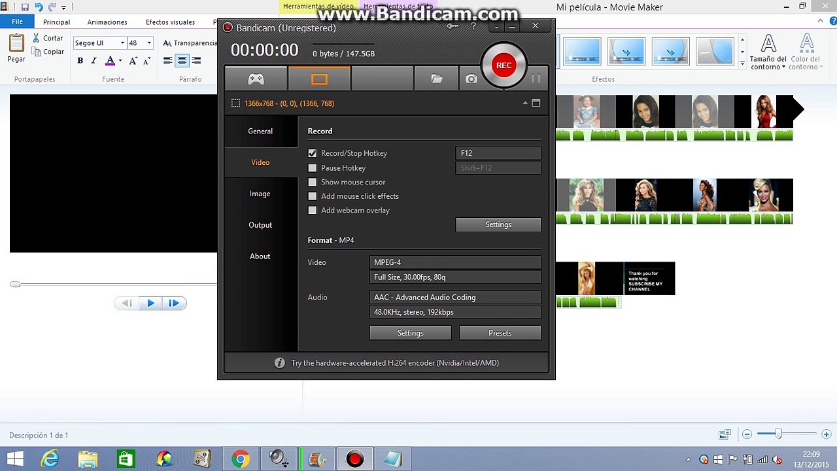
Task: Apply italic in Movie Maker Fuente group
Action: (94, 61)
